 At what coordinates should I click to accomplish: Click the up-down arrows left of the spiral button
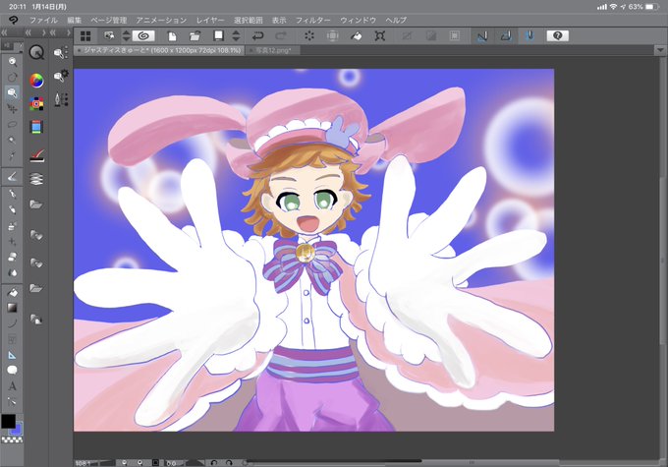tap(126, 35)
